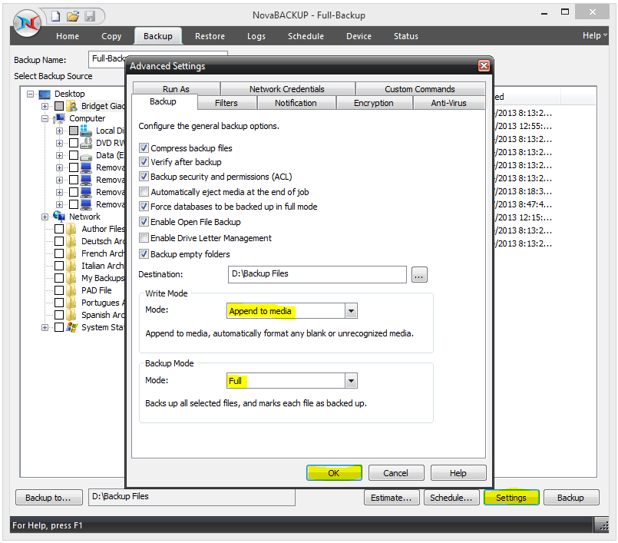
Task: Close the Advanced Settings dialog
Action: (x=484, y=66)
